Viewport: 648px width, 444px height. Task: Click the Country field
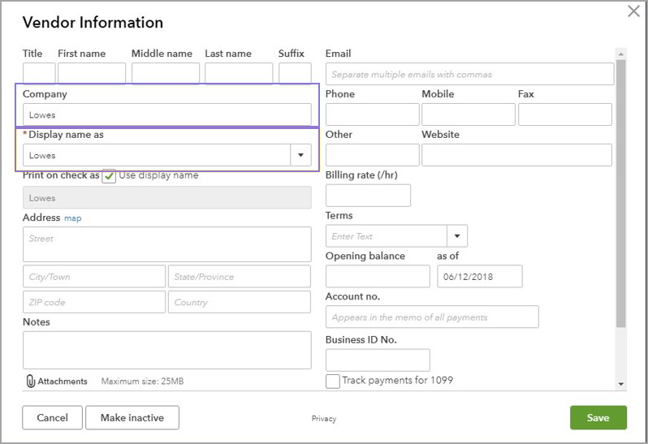(240, 302)
